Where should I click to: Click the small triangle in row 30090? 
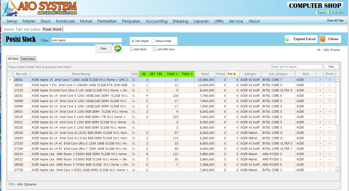point(320,106)
